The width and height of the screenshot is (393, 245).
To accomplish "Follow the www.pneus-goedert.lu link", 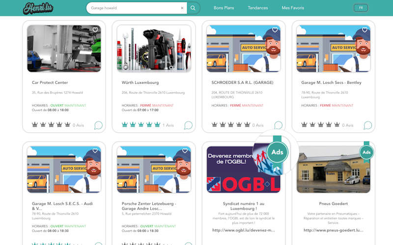I will pos(334,230).
